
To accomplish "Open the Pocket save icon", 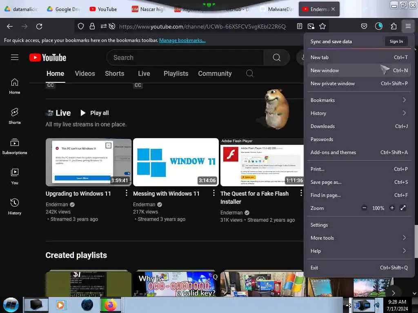I will (x=364, y=26).
